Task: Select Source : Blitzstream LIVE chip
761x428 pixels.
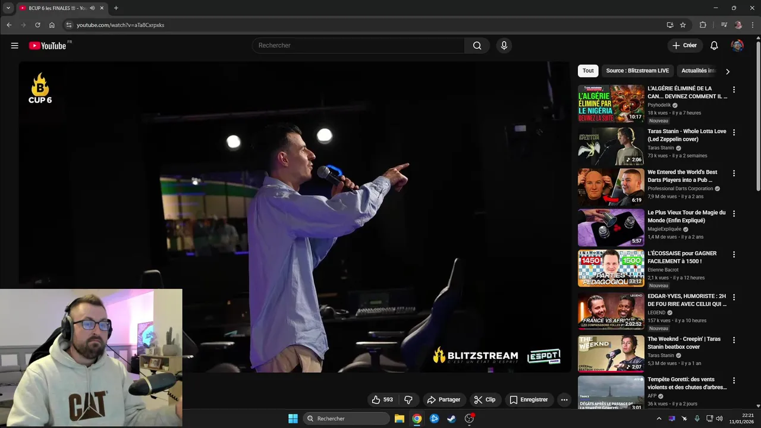Action: pos(637,71)
